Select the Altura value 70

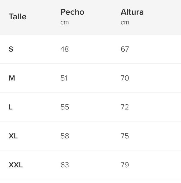[125, 78]
